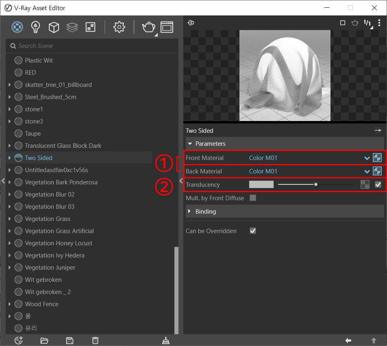This screenshot has height=346, width=387.
Task: Expand the Steel_Brushed_5cm material
Action: [9, 97]
